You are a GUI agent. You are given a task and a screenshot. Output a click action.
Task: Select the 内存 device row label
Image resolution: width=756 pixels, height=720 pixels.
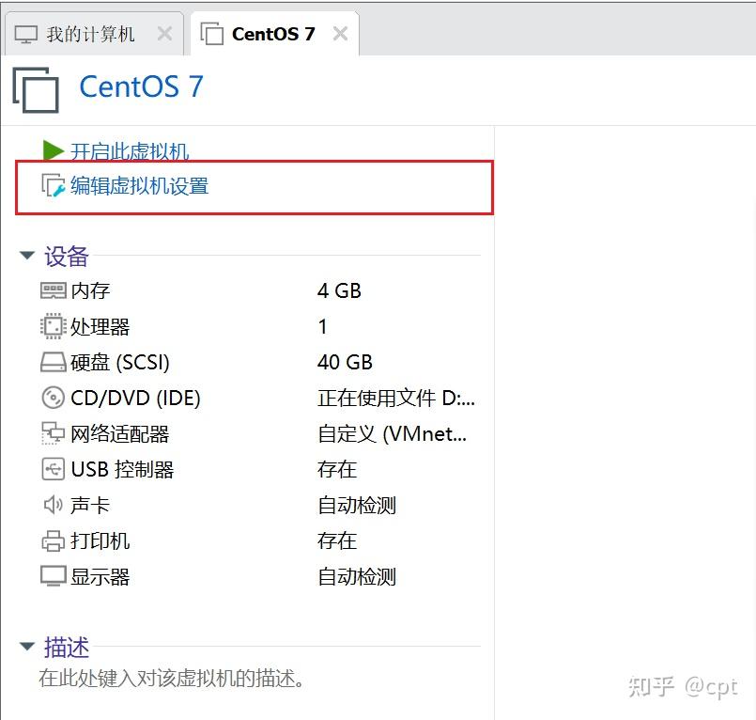click(x=91, y=290)
